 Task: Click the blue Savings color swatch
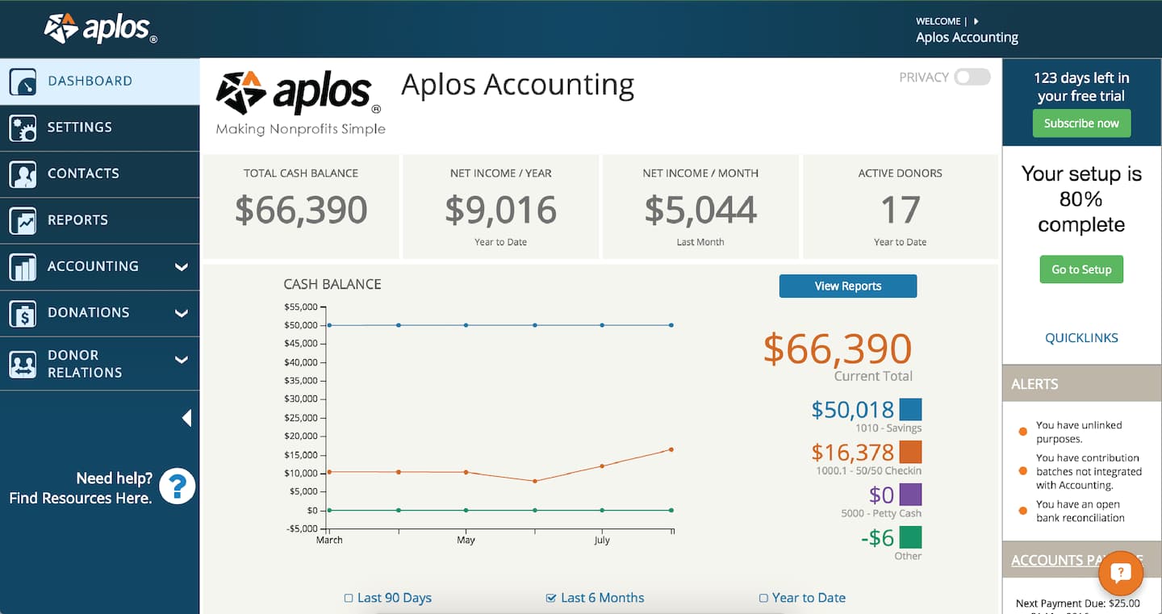910,409
